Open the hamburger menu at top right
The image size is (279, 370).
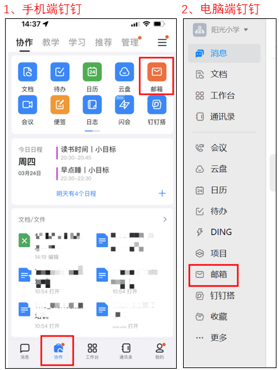pyautogui.click(x=162, y=42)
